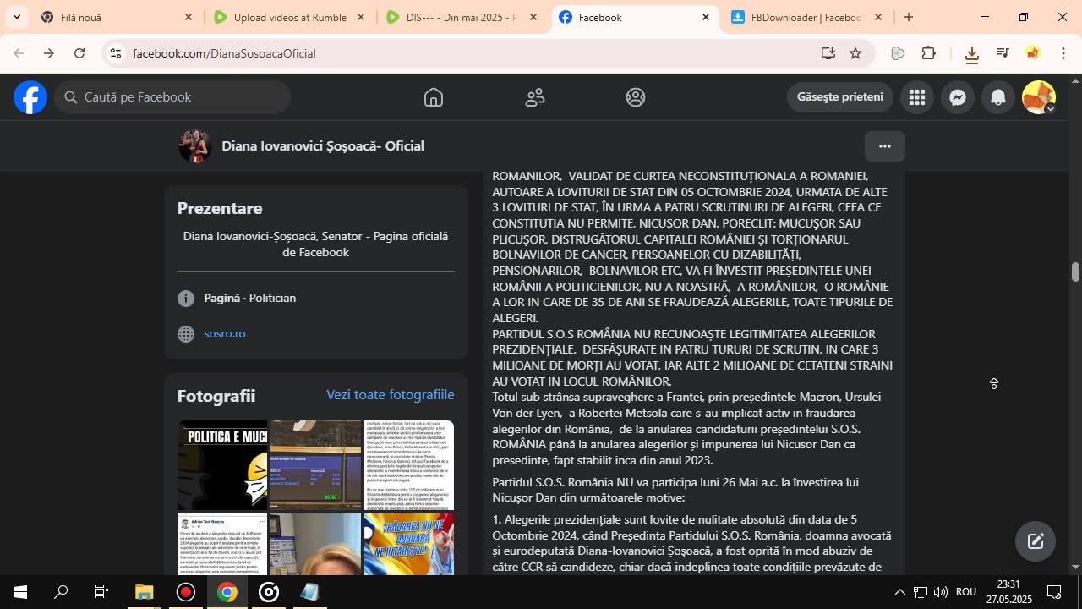Go to the Facebook Home feed icon
1082x609 pixels.
pos(434,97)
